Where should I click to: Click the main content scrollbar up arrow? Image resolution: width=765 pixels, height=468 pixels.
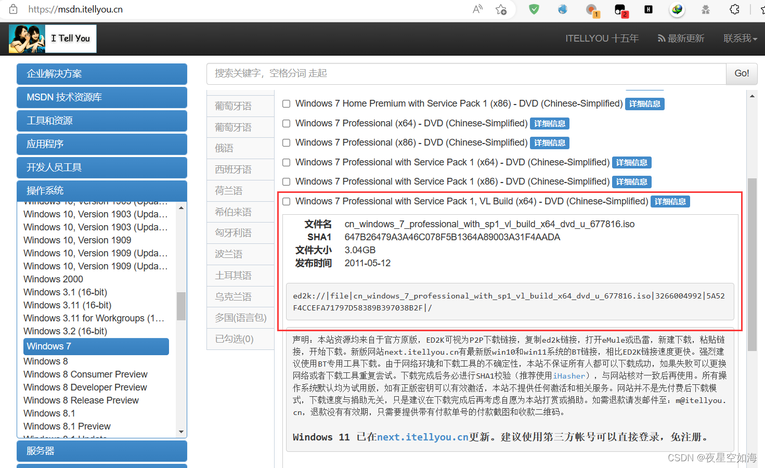tap(752, 96)
